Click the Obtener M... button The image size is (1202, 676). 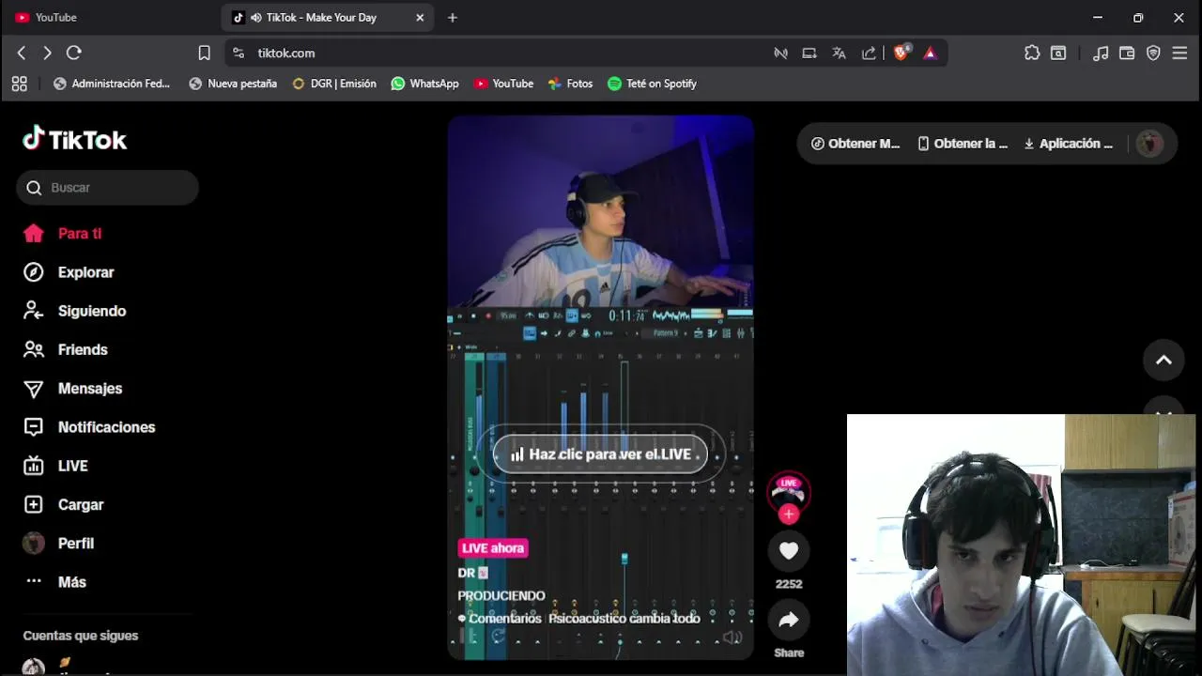(855, 144)
